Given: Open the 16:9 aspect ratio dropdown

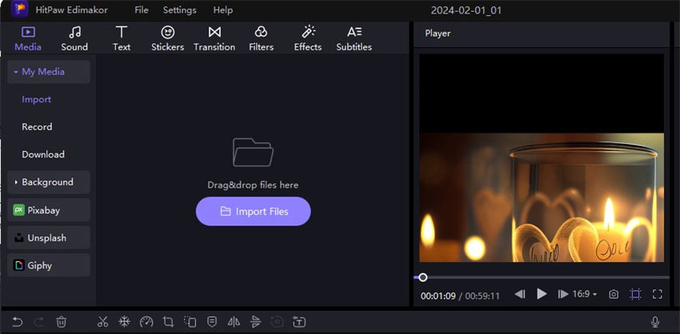Looking at the screenshot, I should [585, 294].
